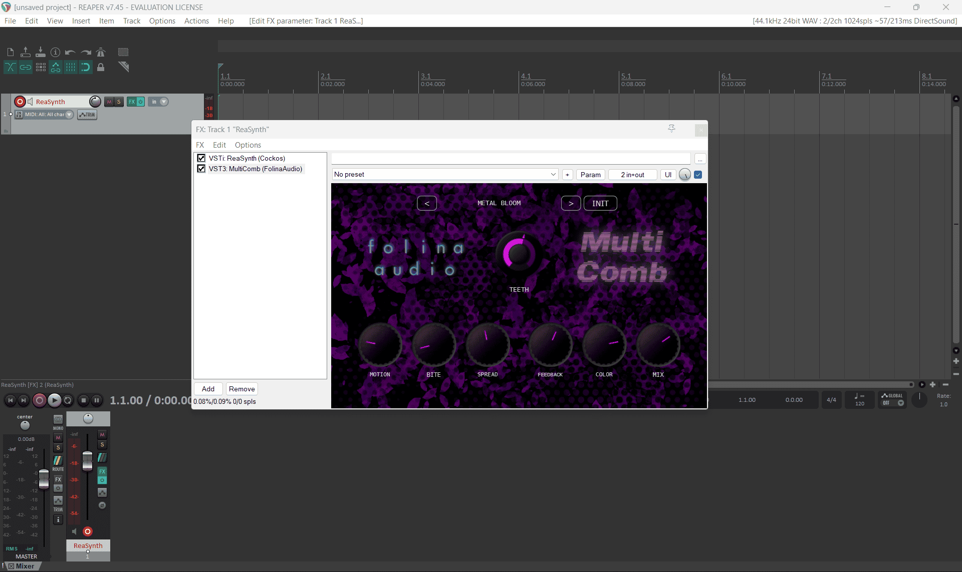Click the ReaSynth track envelope TRIM button
The image size is (962, 572).
87,115
